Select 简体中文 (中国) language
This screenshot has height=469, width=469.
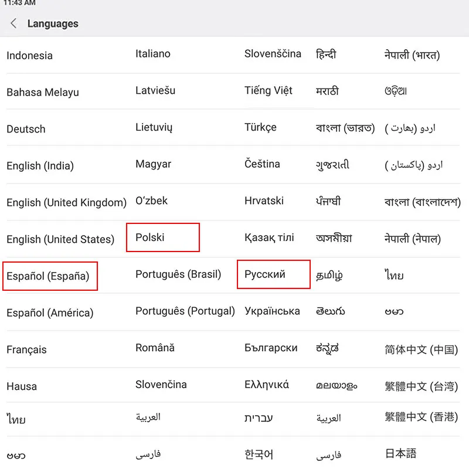point(421,349)
